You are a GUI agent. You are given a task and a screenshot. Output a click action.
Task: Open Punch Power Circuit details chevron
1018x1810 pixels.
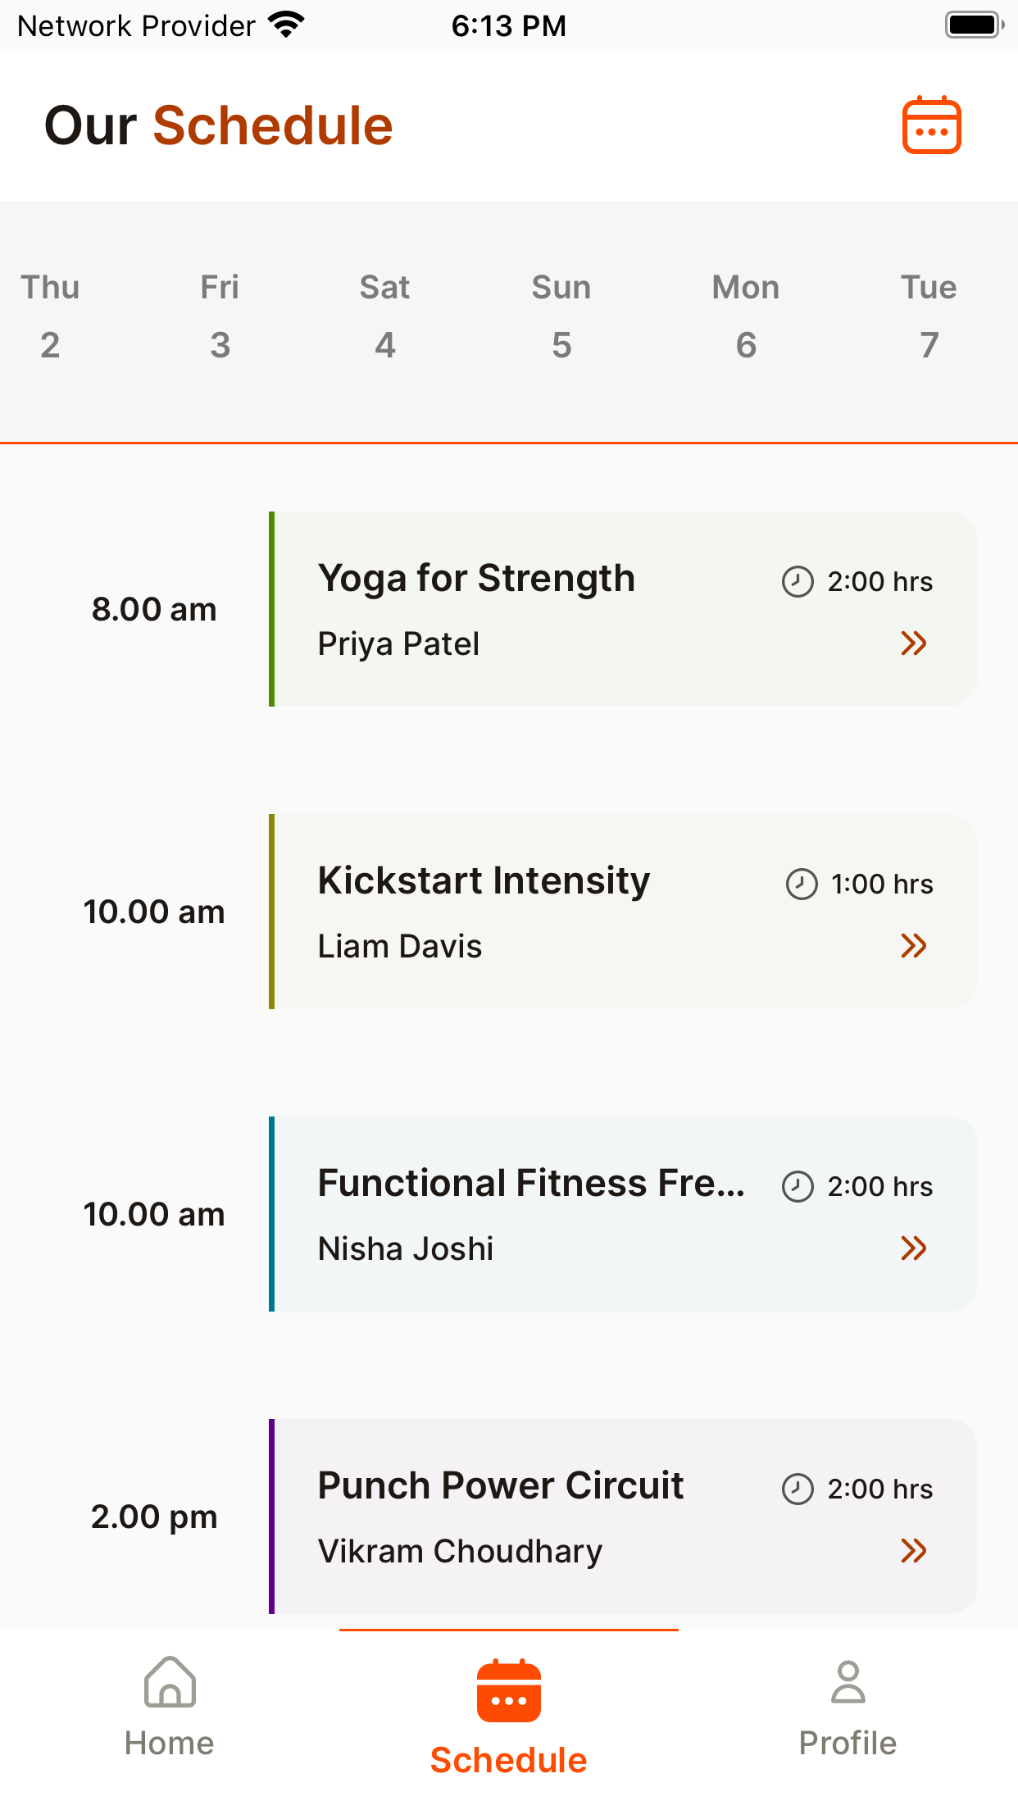914,1551
